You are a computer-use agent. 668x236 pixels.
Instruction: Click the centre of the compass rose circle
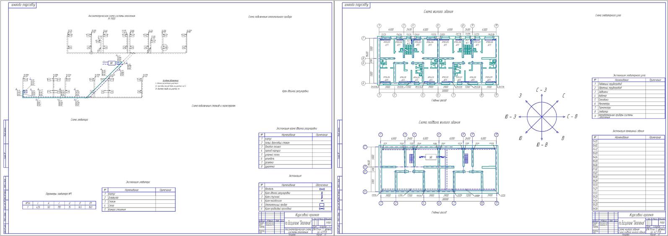tap(541, 117)
